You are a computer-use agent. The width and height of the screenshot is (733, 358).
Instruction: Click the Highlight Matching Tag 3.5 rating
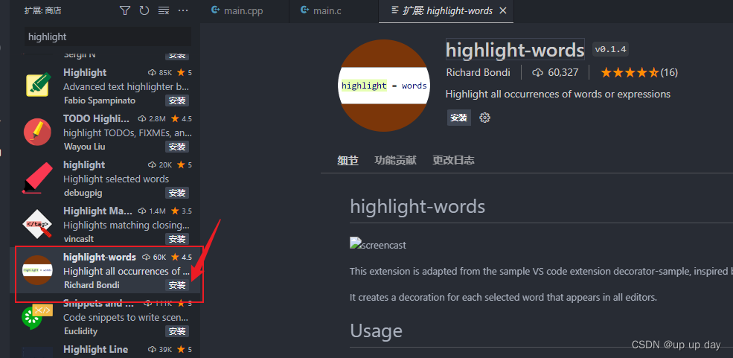(182, 211)
